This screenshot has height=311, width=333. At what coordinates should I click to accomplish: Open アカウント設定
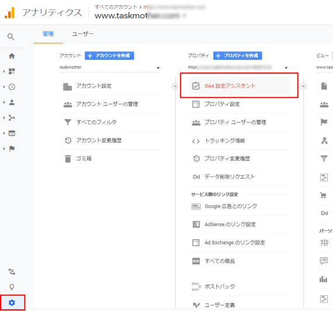[x=111, y=86]
